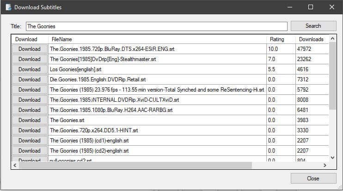Select the downloads cell 3330

coord(312,130)
